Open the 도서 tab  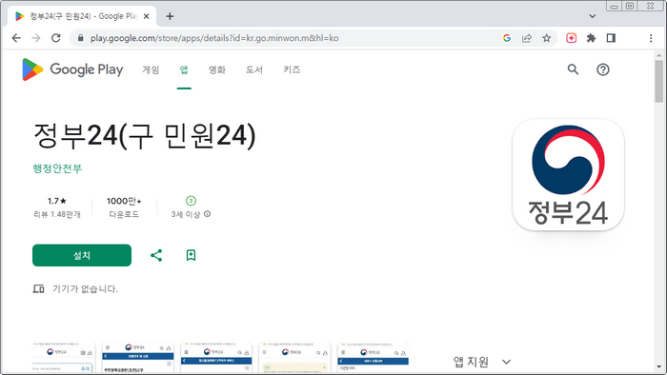tap(254, 69)
